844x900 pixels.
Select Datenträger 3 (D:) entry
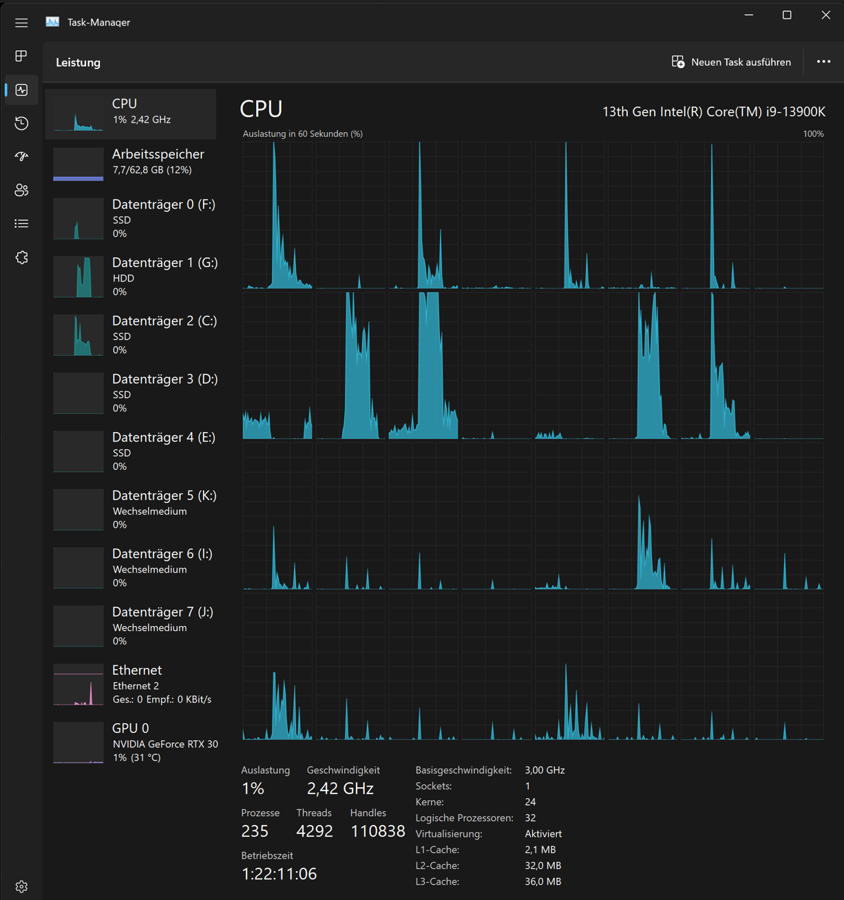point(131,393)
